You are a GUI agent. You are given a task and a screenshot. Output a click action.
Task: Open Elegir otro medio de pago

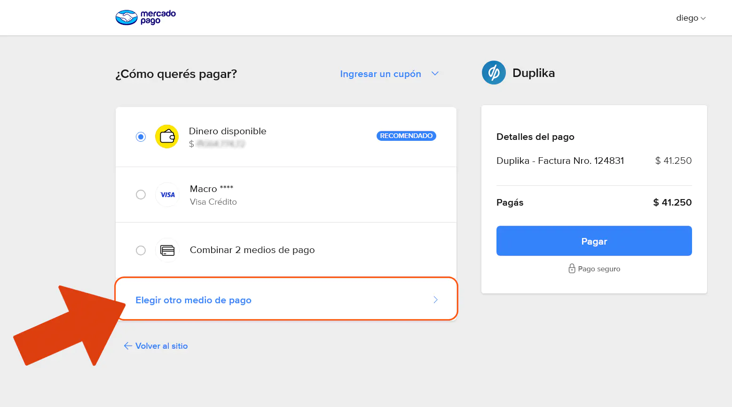(193, 299)
